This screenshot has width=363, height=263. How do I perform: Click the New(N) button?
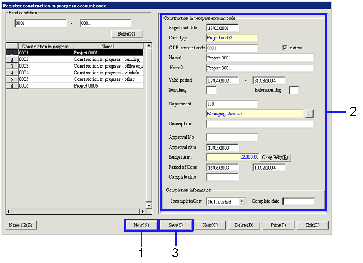point(141,225)
